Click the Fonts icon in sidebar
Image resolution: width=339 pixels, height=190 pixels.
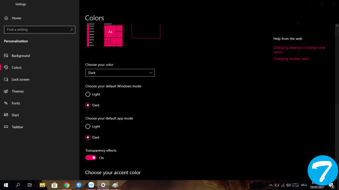point(6,103)
